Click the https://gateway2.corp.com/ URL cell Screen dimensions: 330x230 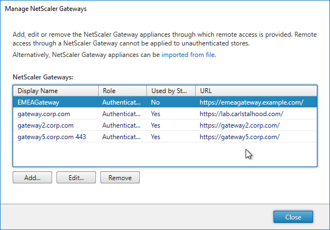pos(240,125)
